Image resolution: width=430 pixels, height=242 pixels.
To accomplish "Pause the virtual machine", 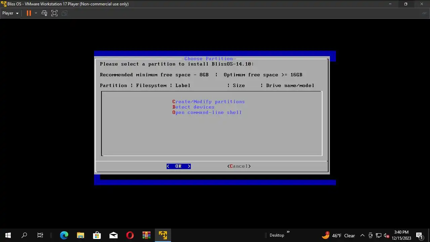I will tap(29, 13).
